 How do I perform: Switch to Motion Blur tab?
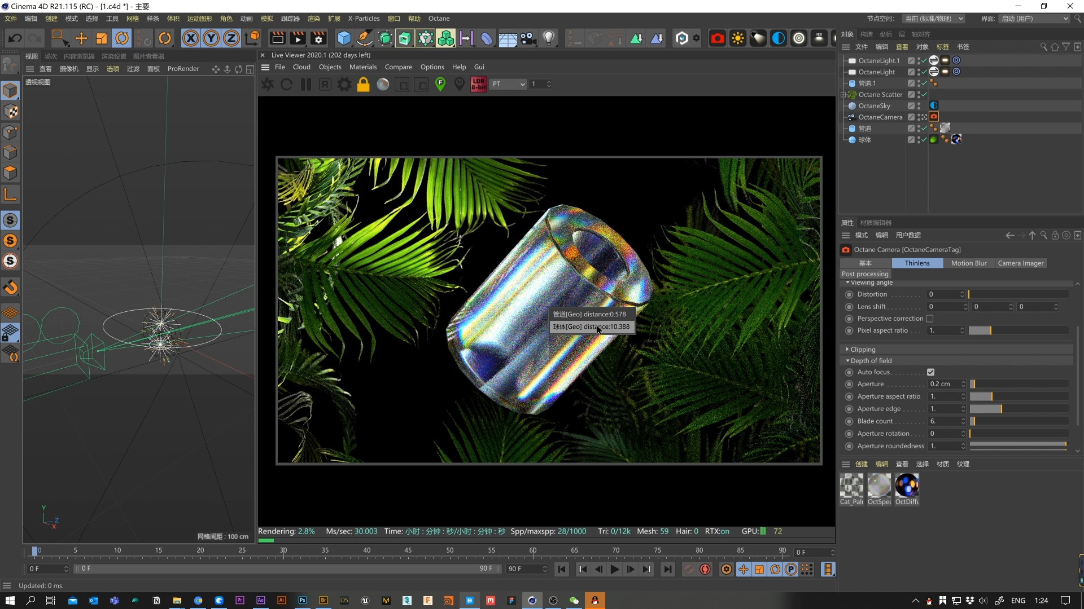point(969,262)
